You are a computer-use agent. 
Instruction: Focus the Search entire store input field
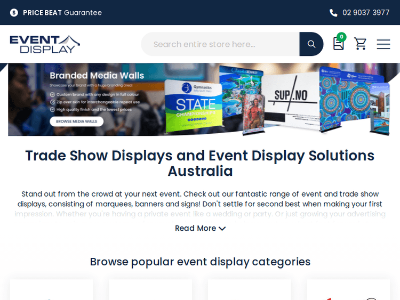(220, 44)
